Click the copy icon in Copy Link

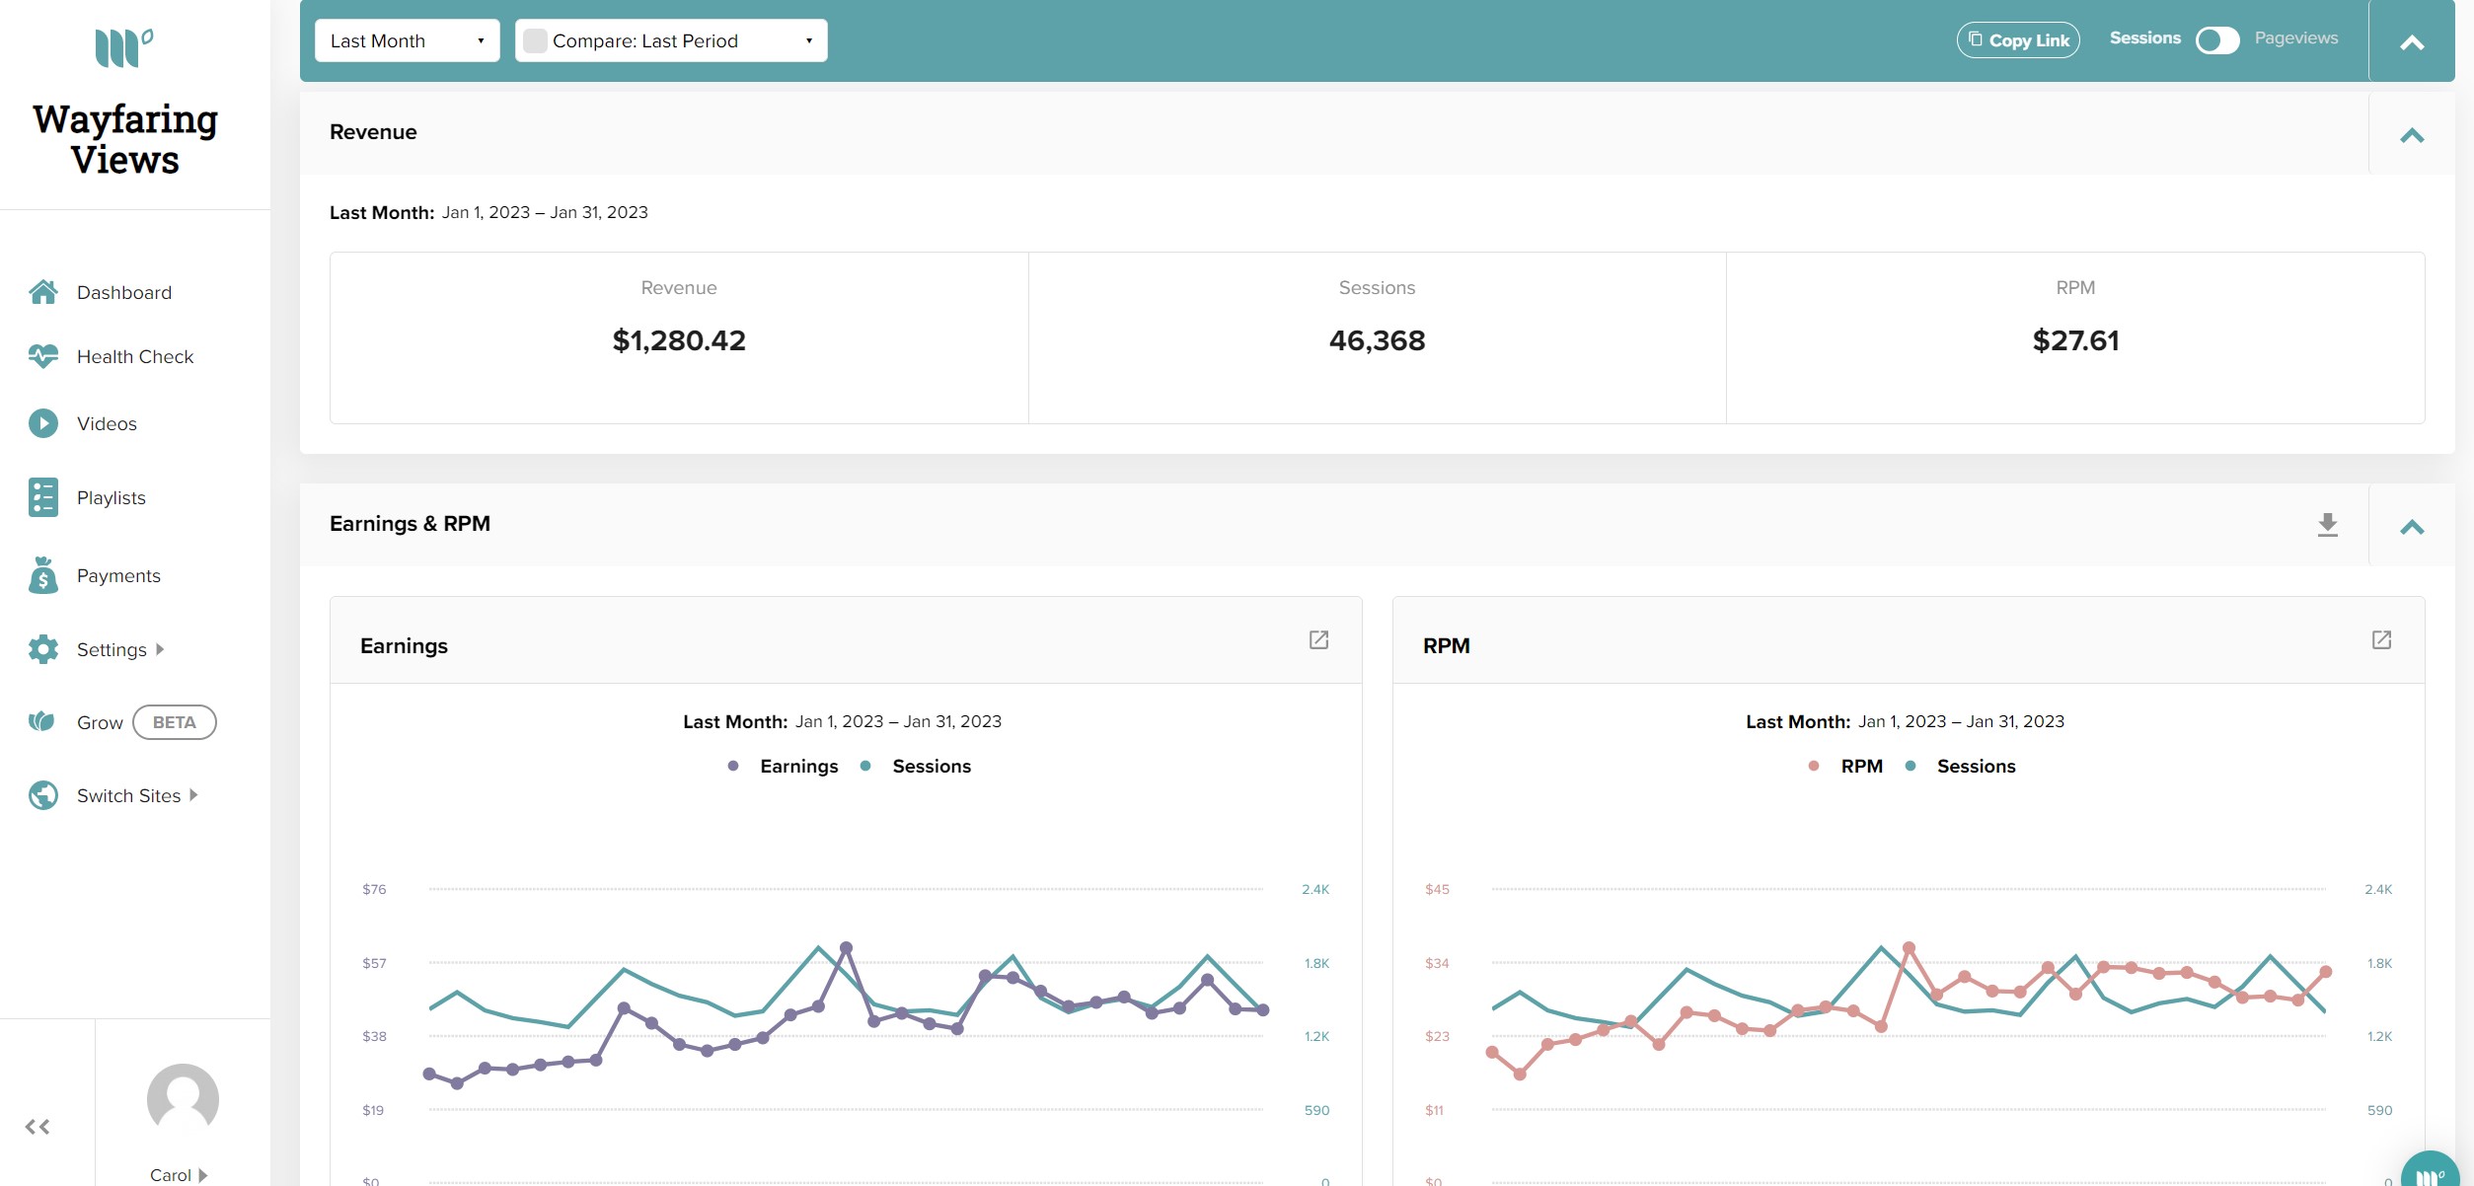pyautogui.click(x=1975, y=39)
